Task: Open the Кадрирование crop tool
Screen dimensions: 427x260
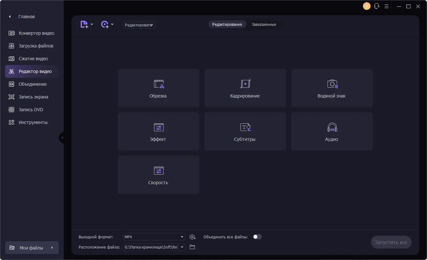Action: [x=245, y=88]
